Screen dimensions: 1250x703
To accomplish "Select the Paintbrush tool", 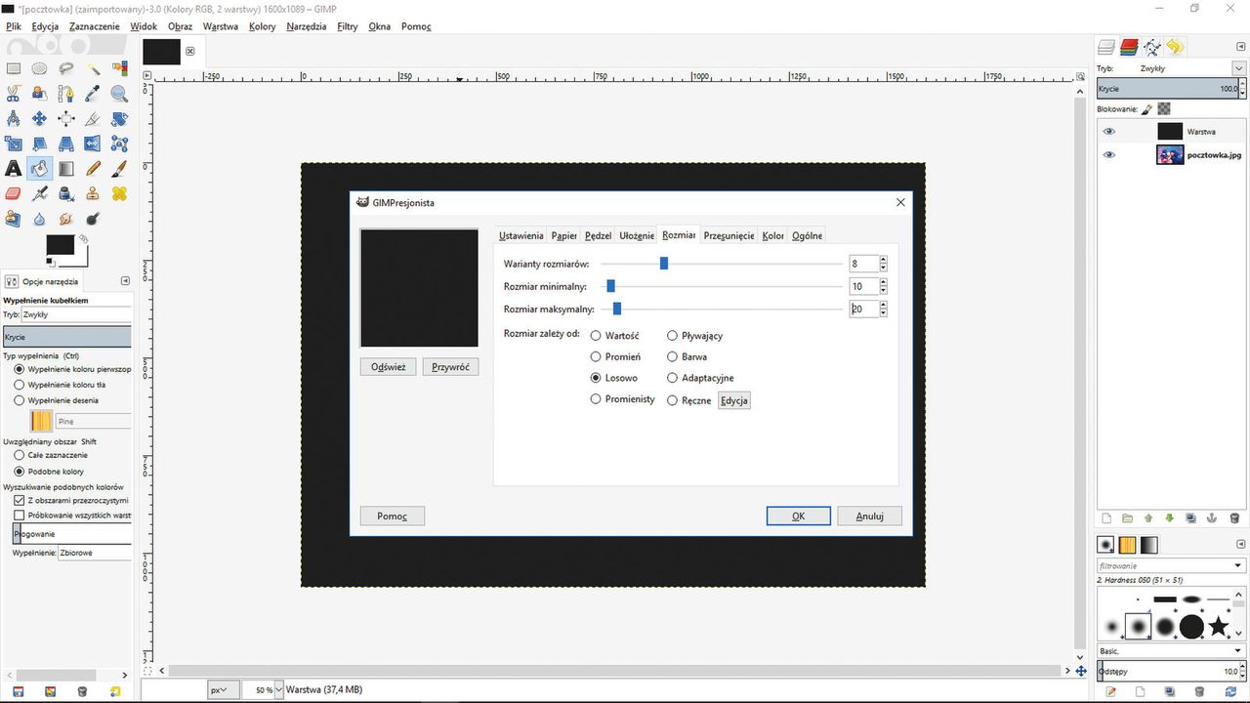I will [119, 169].
